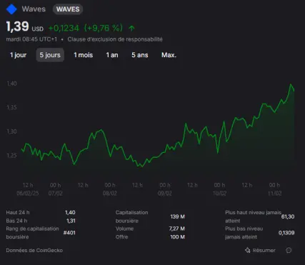This screenshot has width=305, height=265.
Task: Switch chart to 1 mois
Action: pos(84,55)
